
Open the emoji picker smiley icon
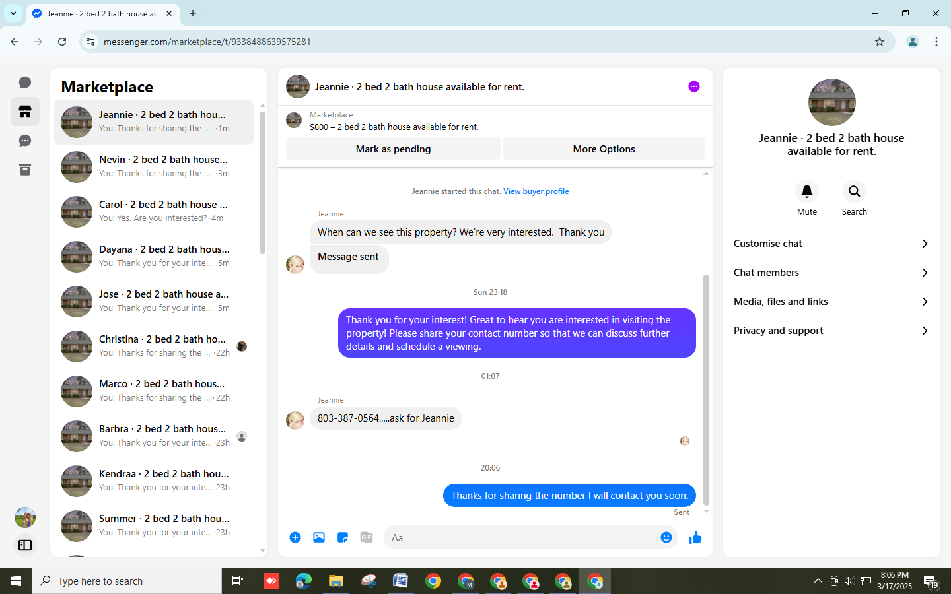666,537
